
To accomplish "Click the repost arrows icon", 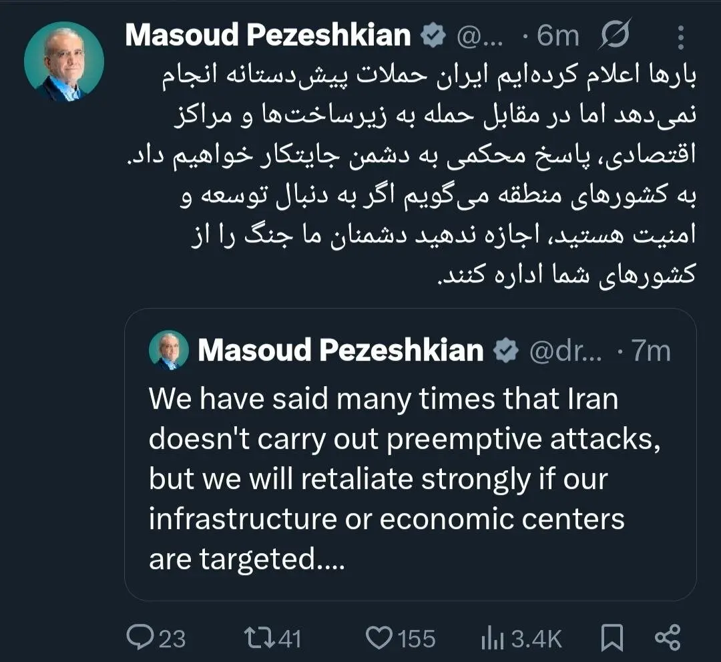I will [x=258, y=638].
